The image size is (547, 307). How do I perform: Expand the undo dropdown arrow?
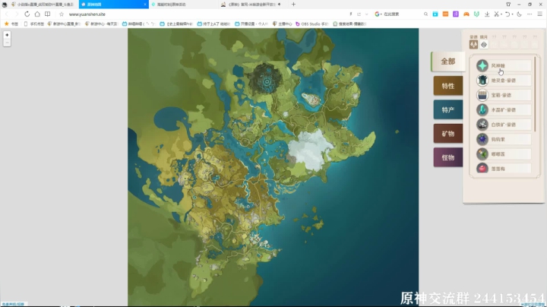512,14
